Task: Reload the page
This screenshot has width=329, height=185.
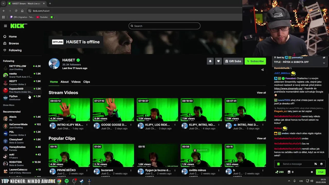Action: (x=16, y=11)
